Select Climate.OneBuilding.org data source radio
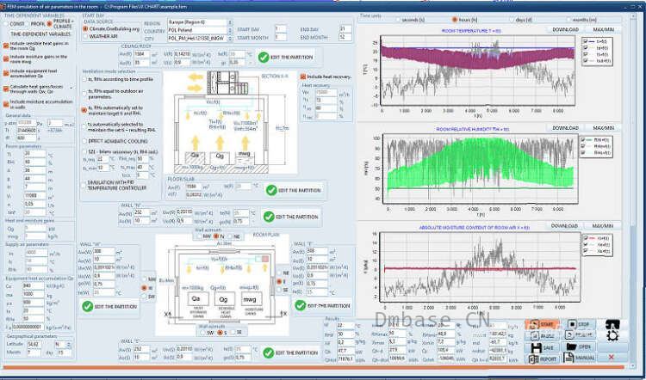 pyautogui.click(x=85, y=28)
